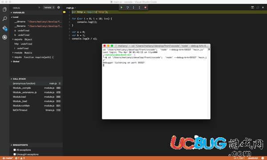Select the __filename variable row
Image resolution: width=267 pixels, height=160 pixels.
pos(36,26)
